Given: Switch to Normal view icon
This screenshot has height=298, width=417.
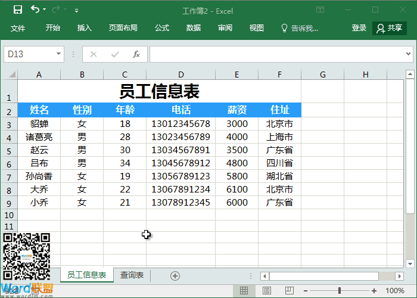Looking at the screenshot, I should point(244,291).
